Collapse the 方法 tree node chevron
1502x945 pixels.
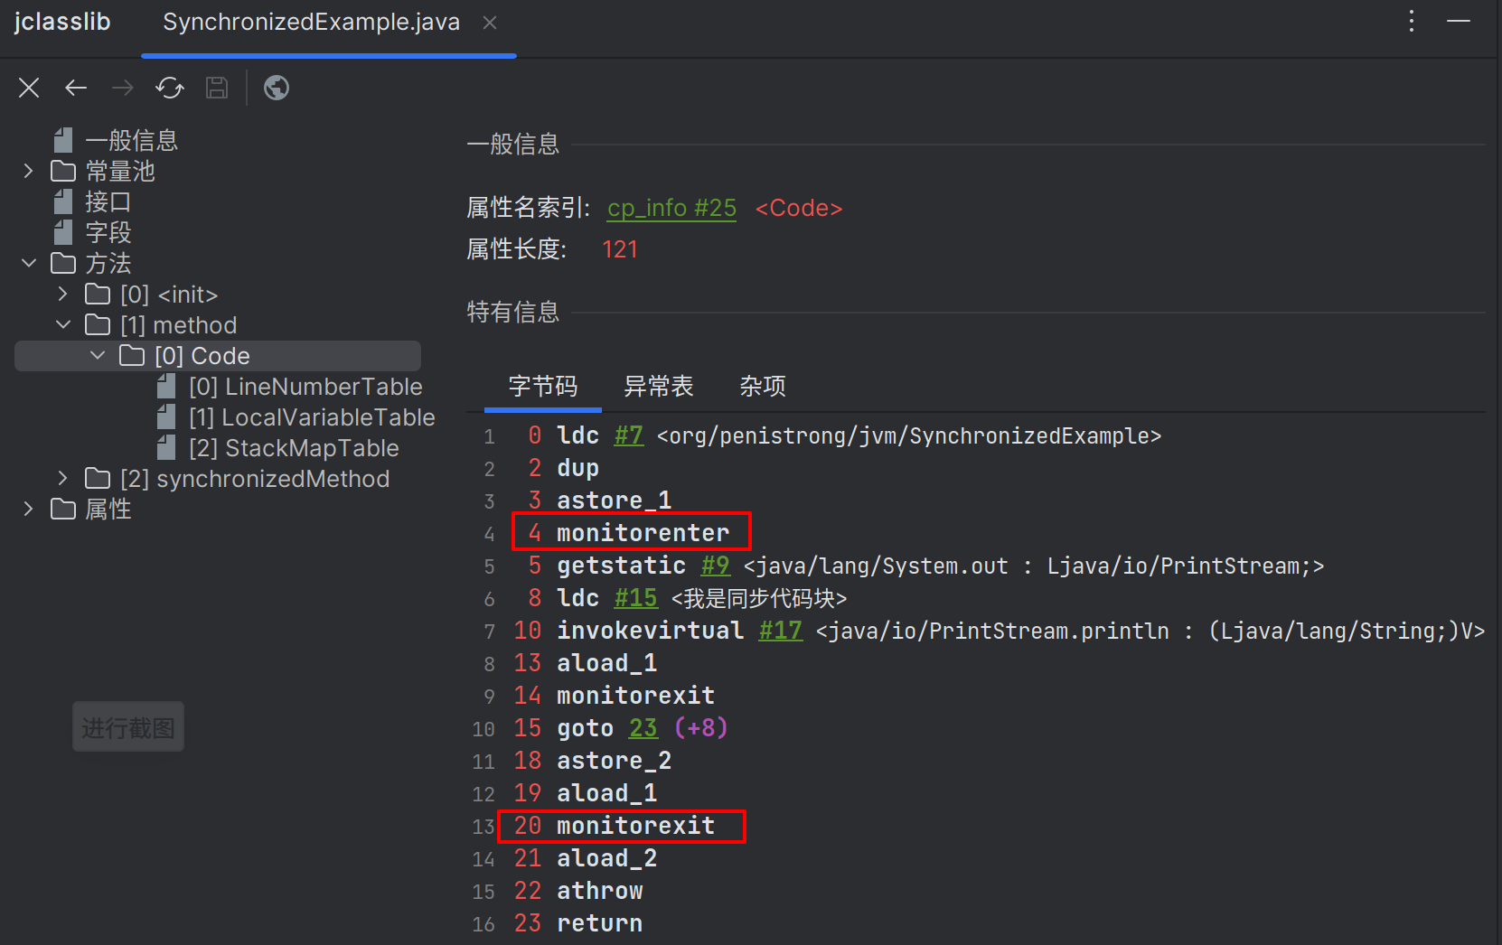(28, 263)
